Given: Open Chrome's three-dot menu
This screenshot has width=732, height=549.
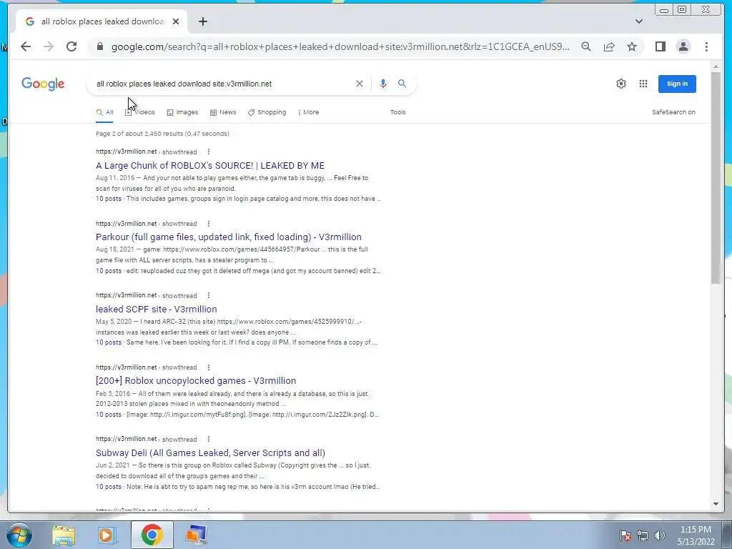Looking at the screenshot, I should (x=706, y=46).
